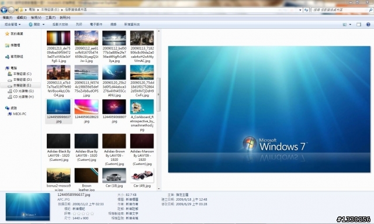
Task: Click the magnifier icon in search box
Action: pyautogui.click(x=370, y=10)
